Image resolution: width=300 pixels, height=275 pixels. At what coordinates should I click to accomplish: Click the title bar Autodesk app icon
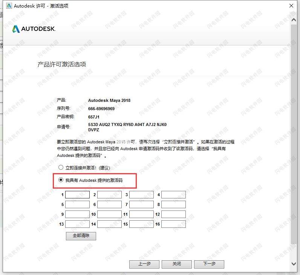click(x=9, y=6)
